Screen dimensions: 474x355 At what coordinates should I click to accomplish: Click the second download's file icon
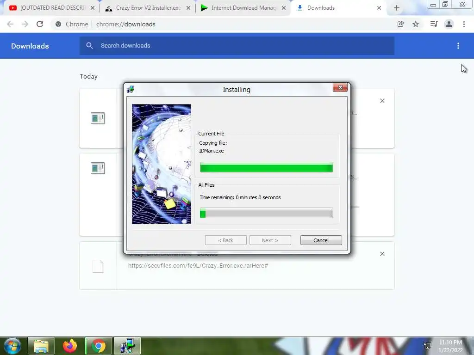[x=98, y=168]
